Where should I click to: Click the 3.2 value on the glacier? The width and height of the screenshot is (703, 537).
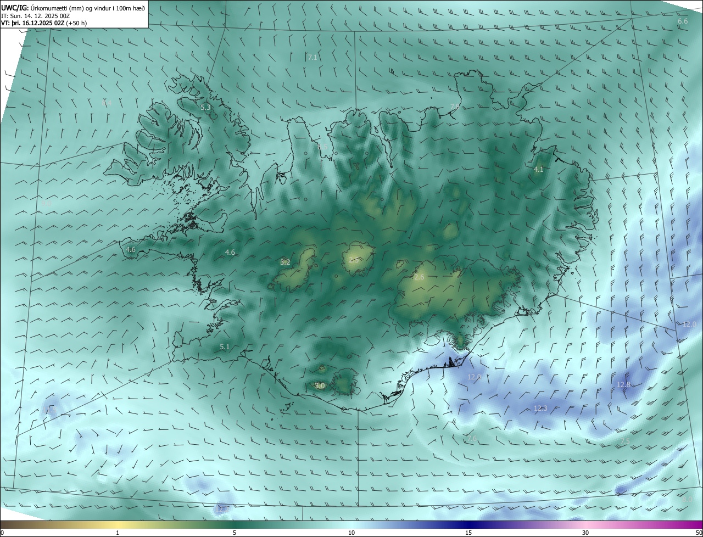point(285,262)
